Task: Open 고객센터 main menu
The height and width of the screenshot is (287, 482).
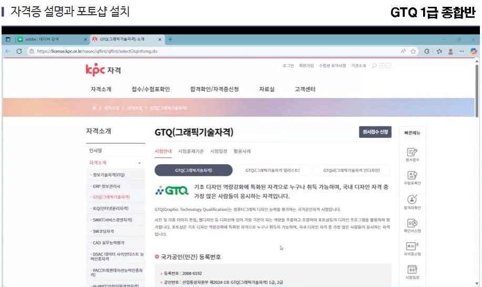Action: [305, 89]
